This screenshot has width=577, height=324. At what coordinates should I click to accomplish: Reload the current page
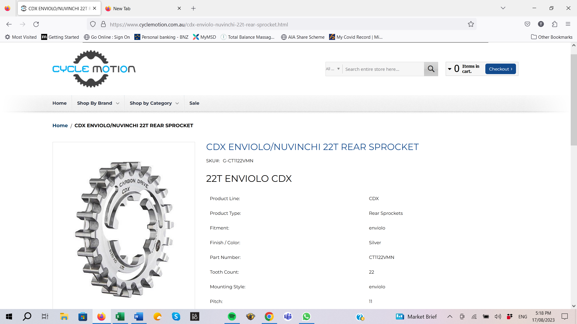click(x=36, y=24)
